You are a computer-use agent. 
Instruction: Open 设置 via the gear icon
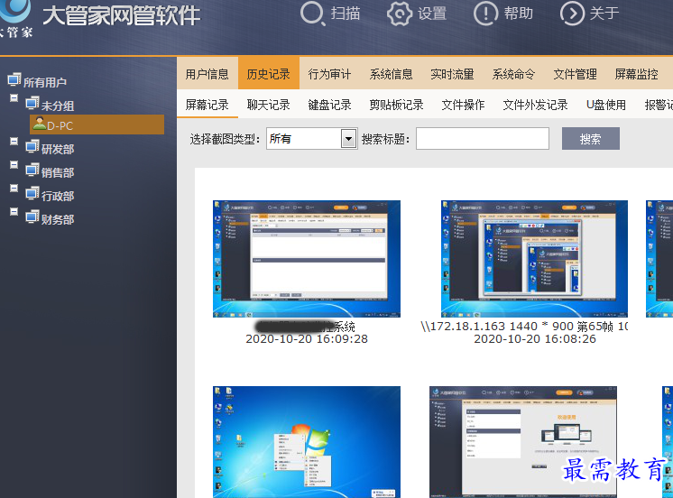tap(399, 14)
